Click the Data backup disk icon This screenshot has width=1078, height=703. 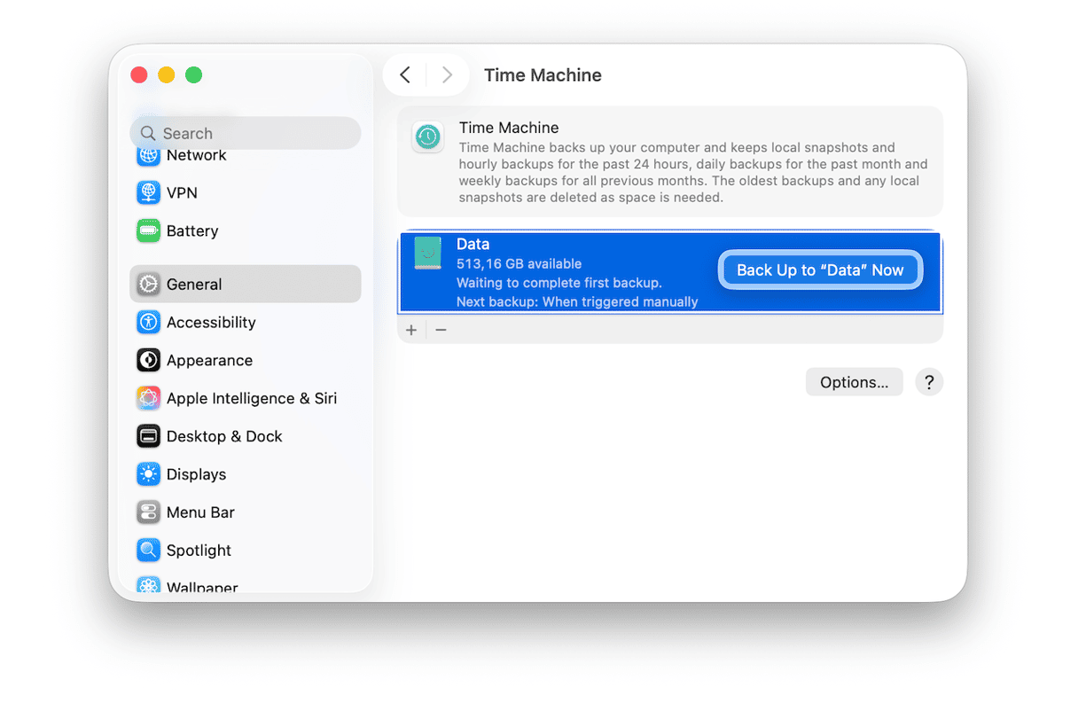[427, 254]
